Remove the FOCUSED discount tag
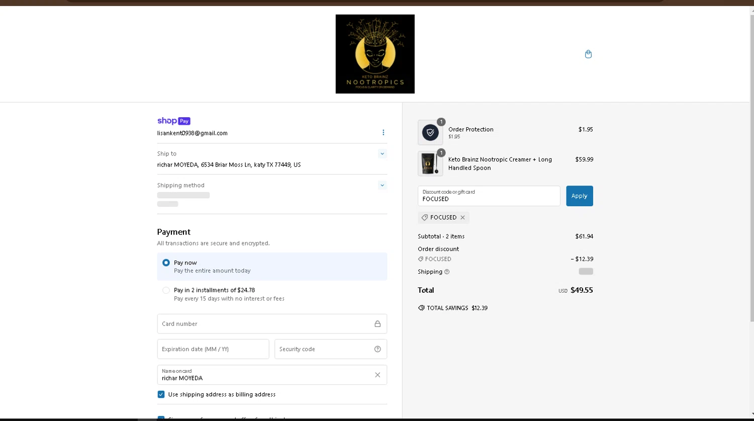 462,217
